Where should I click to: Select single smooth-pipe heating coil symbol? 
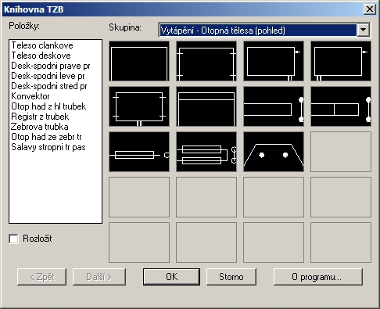(274, 106)
